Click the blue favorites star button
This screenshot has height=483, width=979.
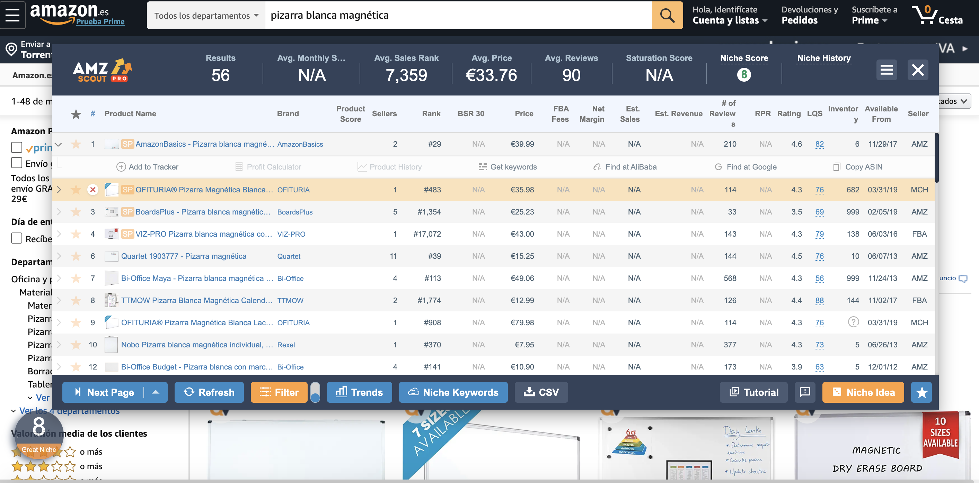(921, 392)
